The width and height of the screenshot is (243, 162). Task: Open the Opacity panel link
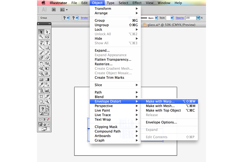pyautogui.click(x=180, y=18)
